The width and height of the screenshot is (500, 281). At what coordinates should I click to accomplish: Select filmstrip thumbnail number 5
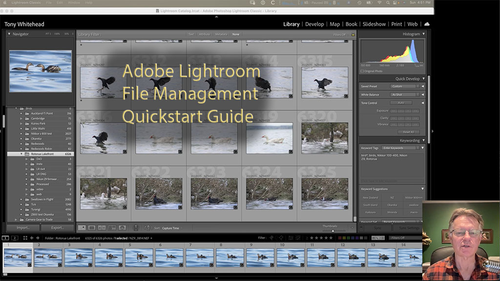pos(139,258)
